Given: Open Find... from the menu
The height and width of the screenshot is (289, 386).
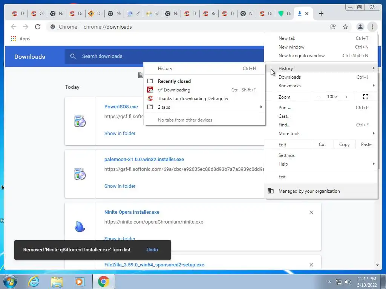Looking at the screenshot, I should (321, 125).
